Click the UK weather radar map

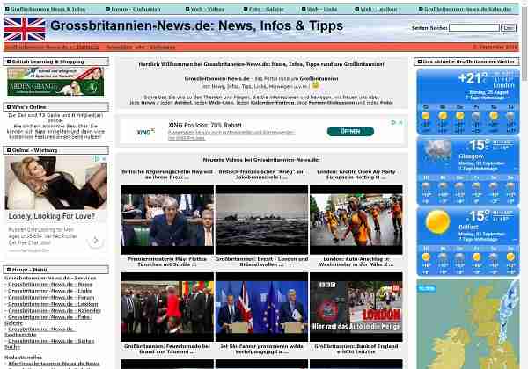click(x=468, y=323)
